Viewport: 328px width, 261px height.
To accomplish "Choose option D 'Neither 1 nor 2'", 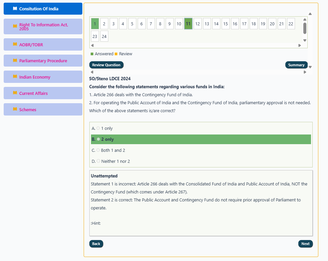I will click(x=98, y=161).
